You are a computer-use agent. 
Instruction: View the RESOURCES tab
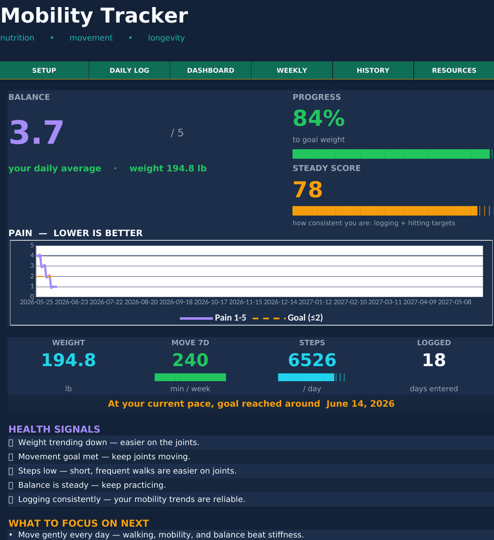(454, 70)
